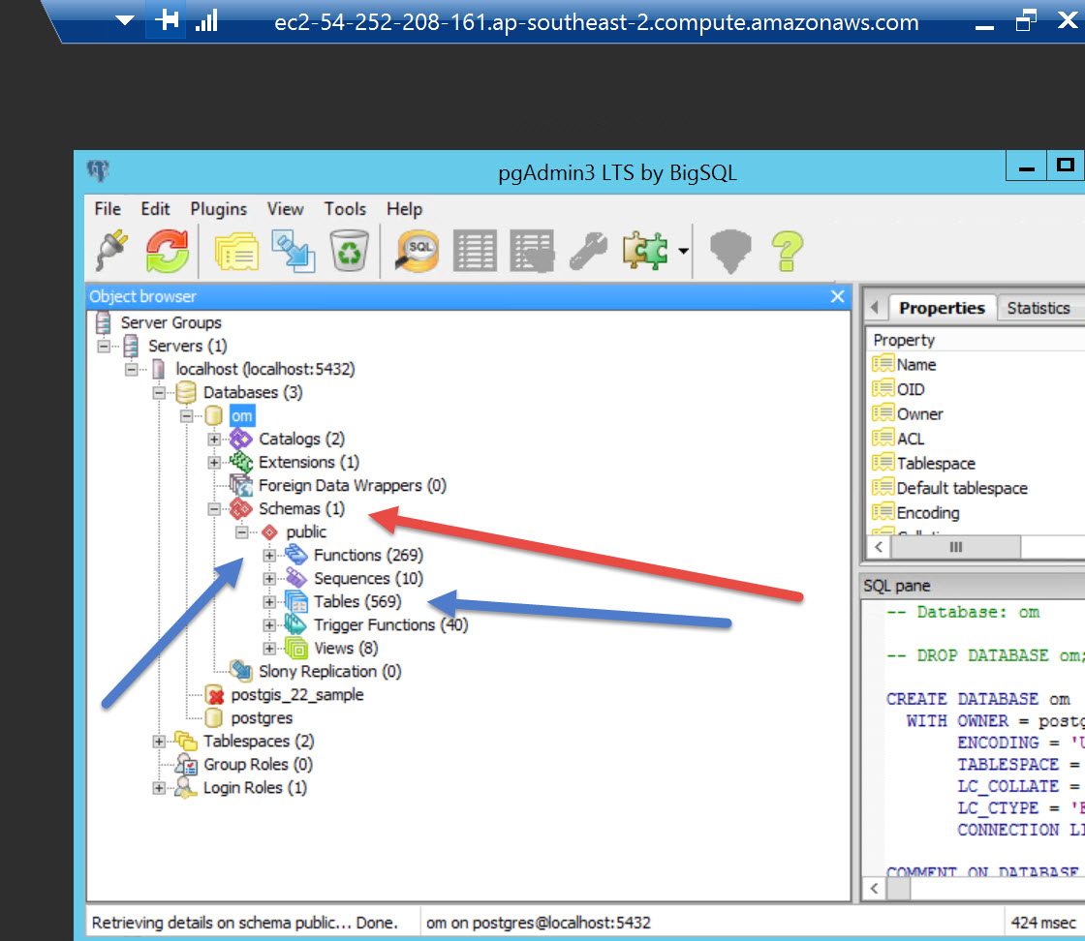Screen dimensions: 1085x941
Task: Expand the Tables (569) node
Action: point(269,602)
